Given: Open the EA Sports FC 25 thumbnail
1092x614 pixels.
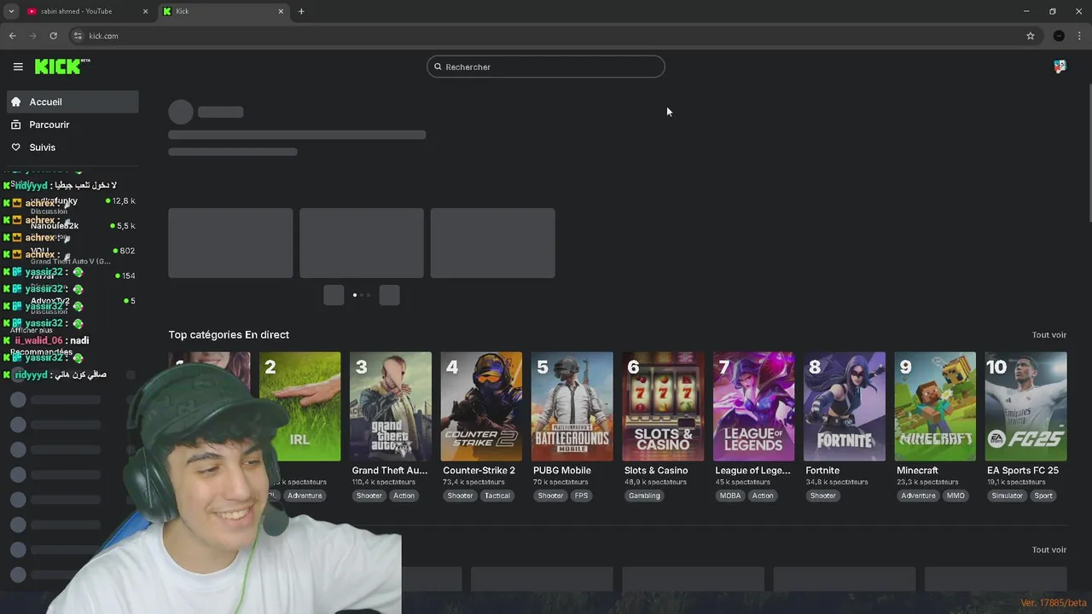Looking at the screenshot, I should point(1026,406).
